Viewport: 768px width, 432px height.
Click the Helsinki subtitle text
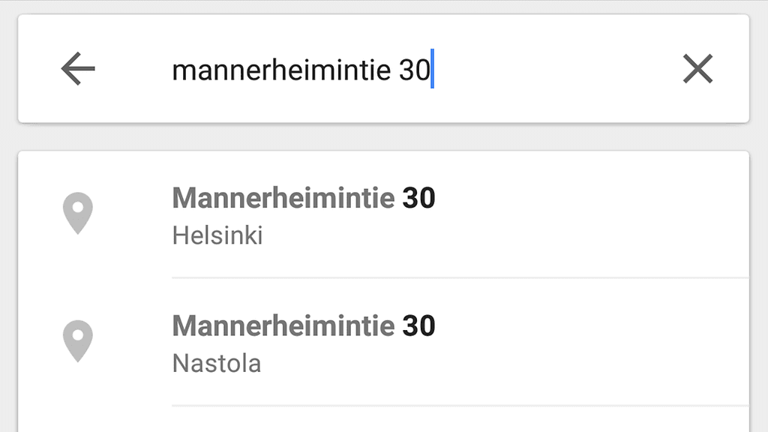(x=217, y=236)
